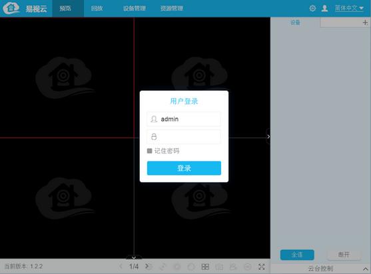The image size is (371, 274).
Task: Click the 易视云 cloud logo
Action: point(11,8)
